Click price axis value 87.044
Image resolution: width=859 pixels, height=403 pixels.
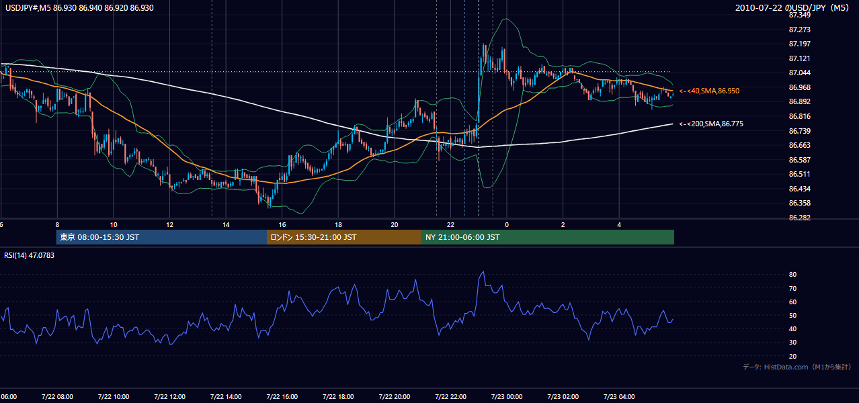point(800,73)
